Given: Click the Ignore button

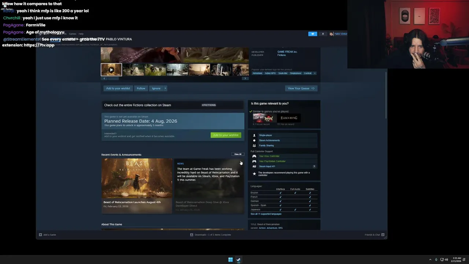Looking at the screenshot, I should click(156, 88).
